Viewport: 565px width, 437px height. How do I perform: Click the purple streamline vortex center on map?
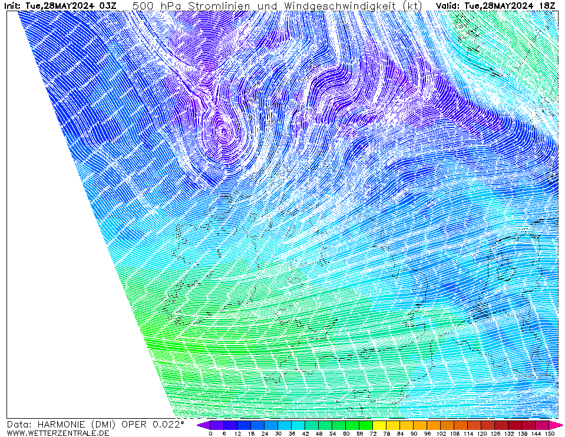[224, 132]
